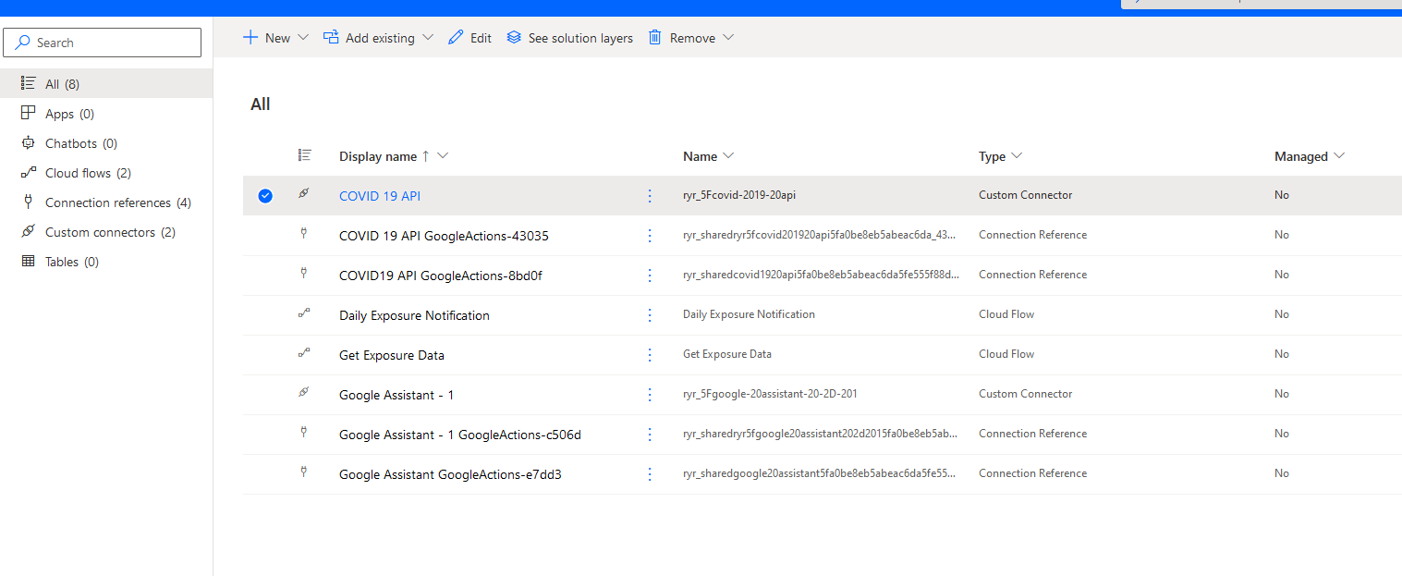This screenshot has width=1402, height=576.
Task: Expand the New dropdown menu
Action: [x=302, y=38]
